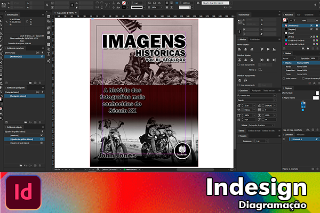Toggle Camada 1 layer visibility eye
This screenshot has height=213, width=320.
tap(284, 139)
